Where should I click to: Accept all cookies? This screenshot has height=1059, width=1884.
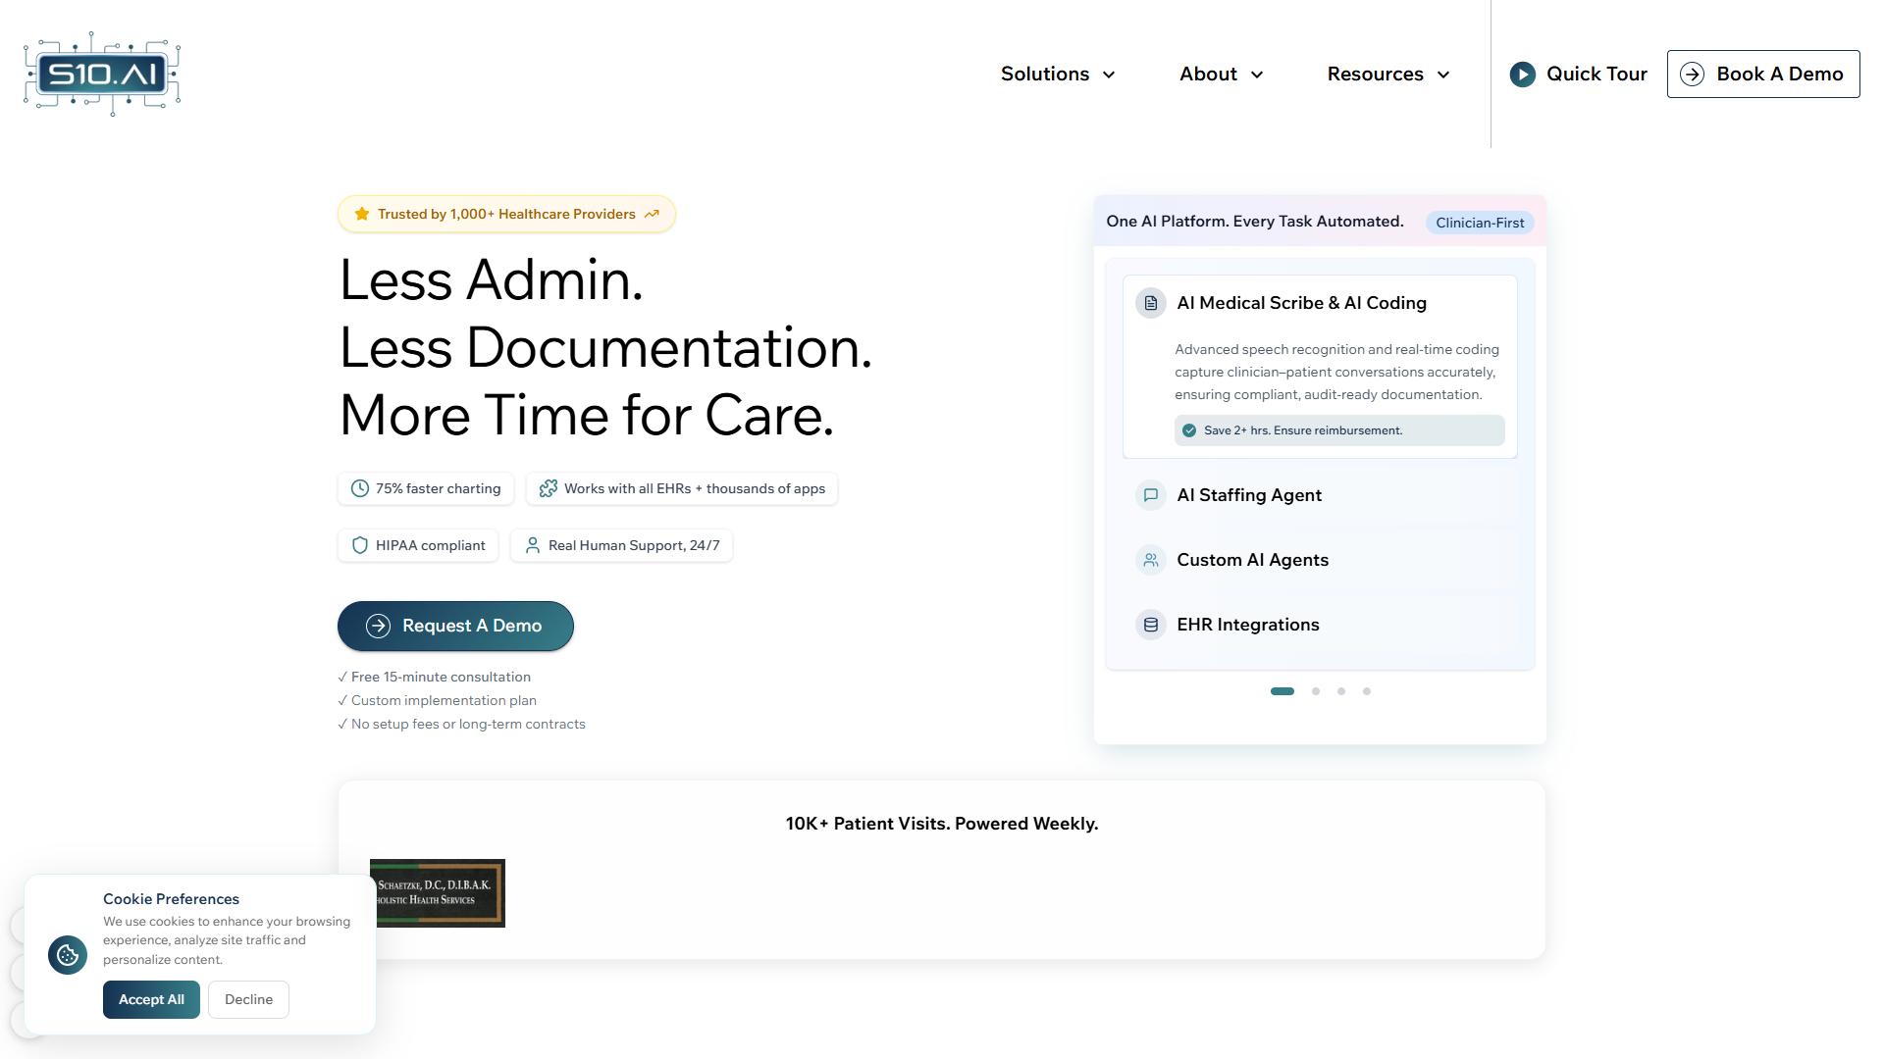tap(151, 999)
